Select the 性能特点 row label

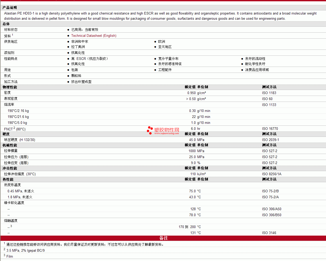coord(11,59)
